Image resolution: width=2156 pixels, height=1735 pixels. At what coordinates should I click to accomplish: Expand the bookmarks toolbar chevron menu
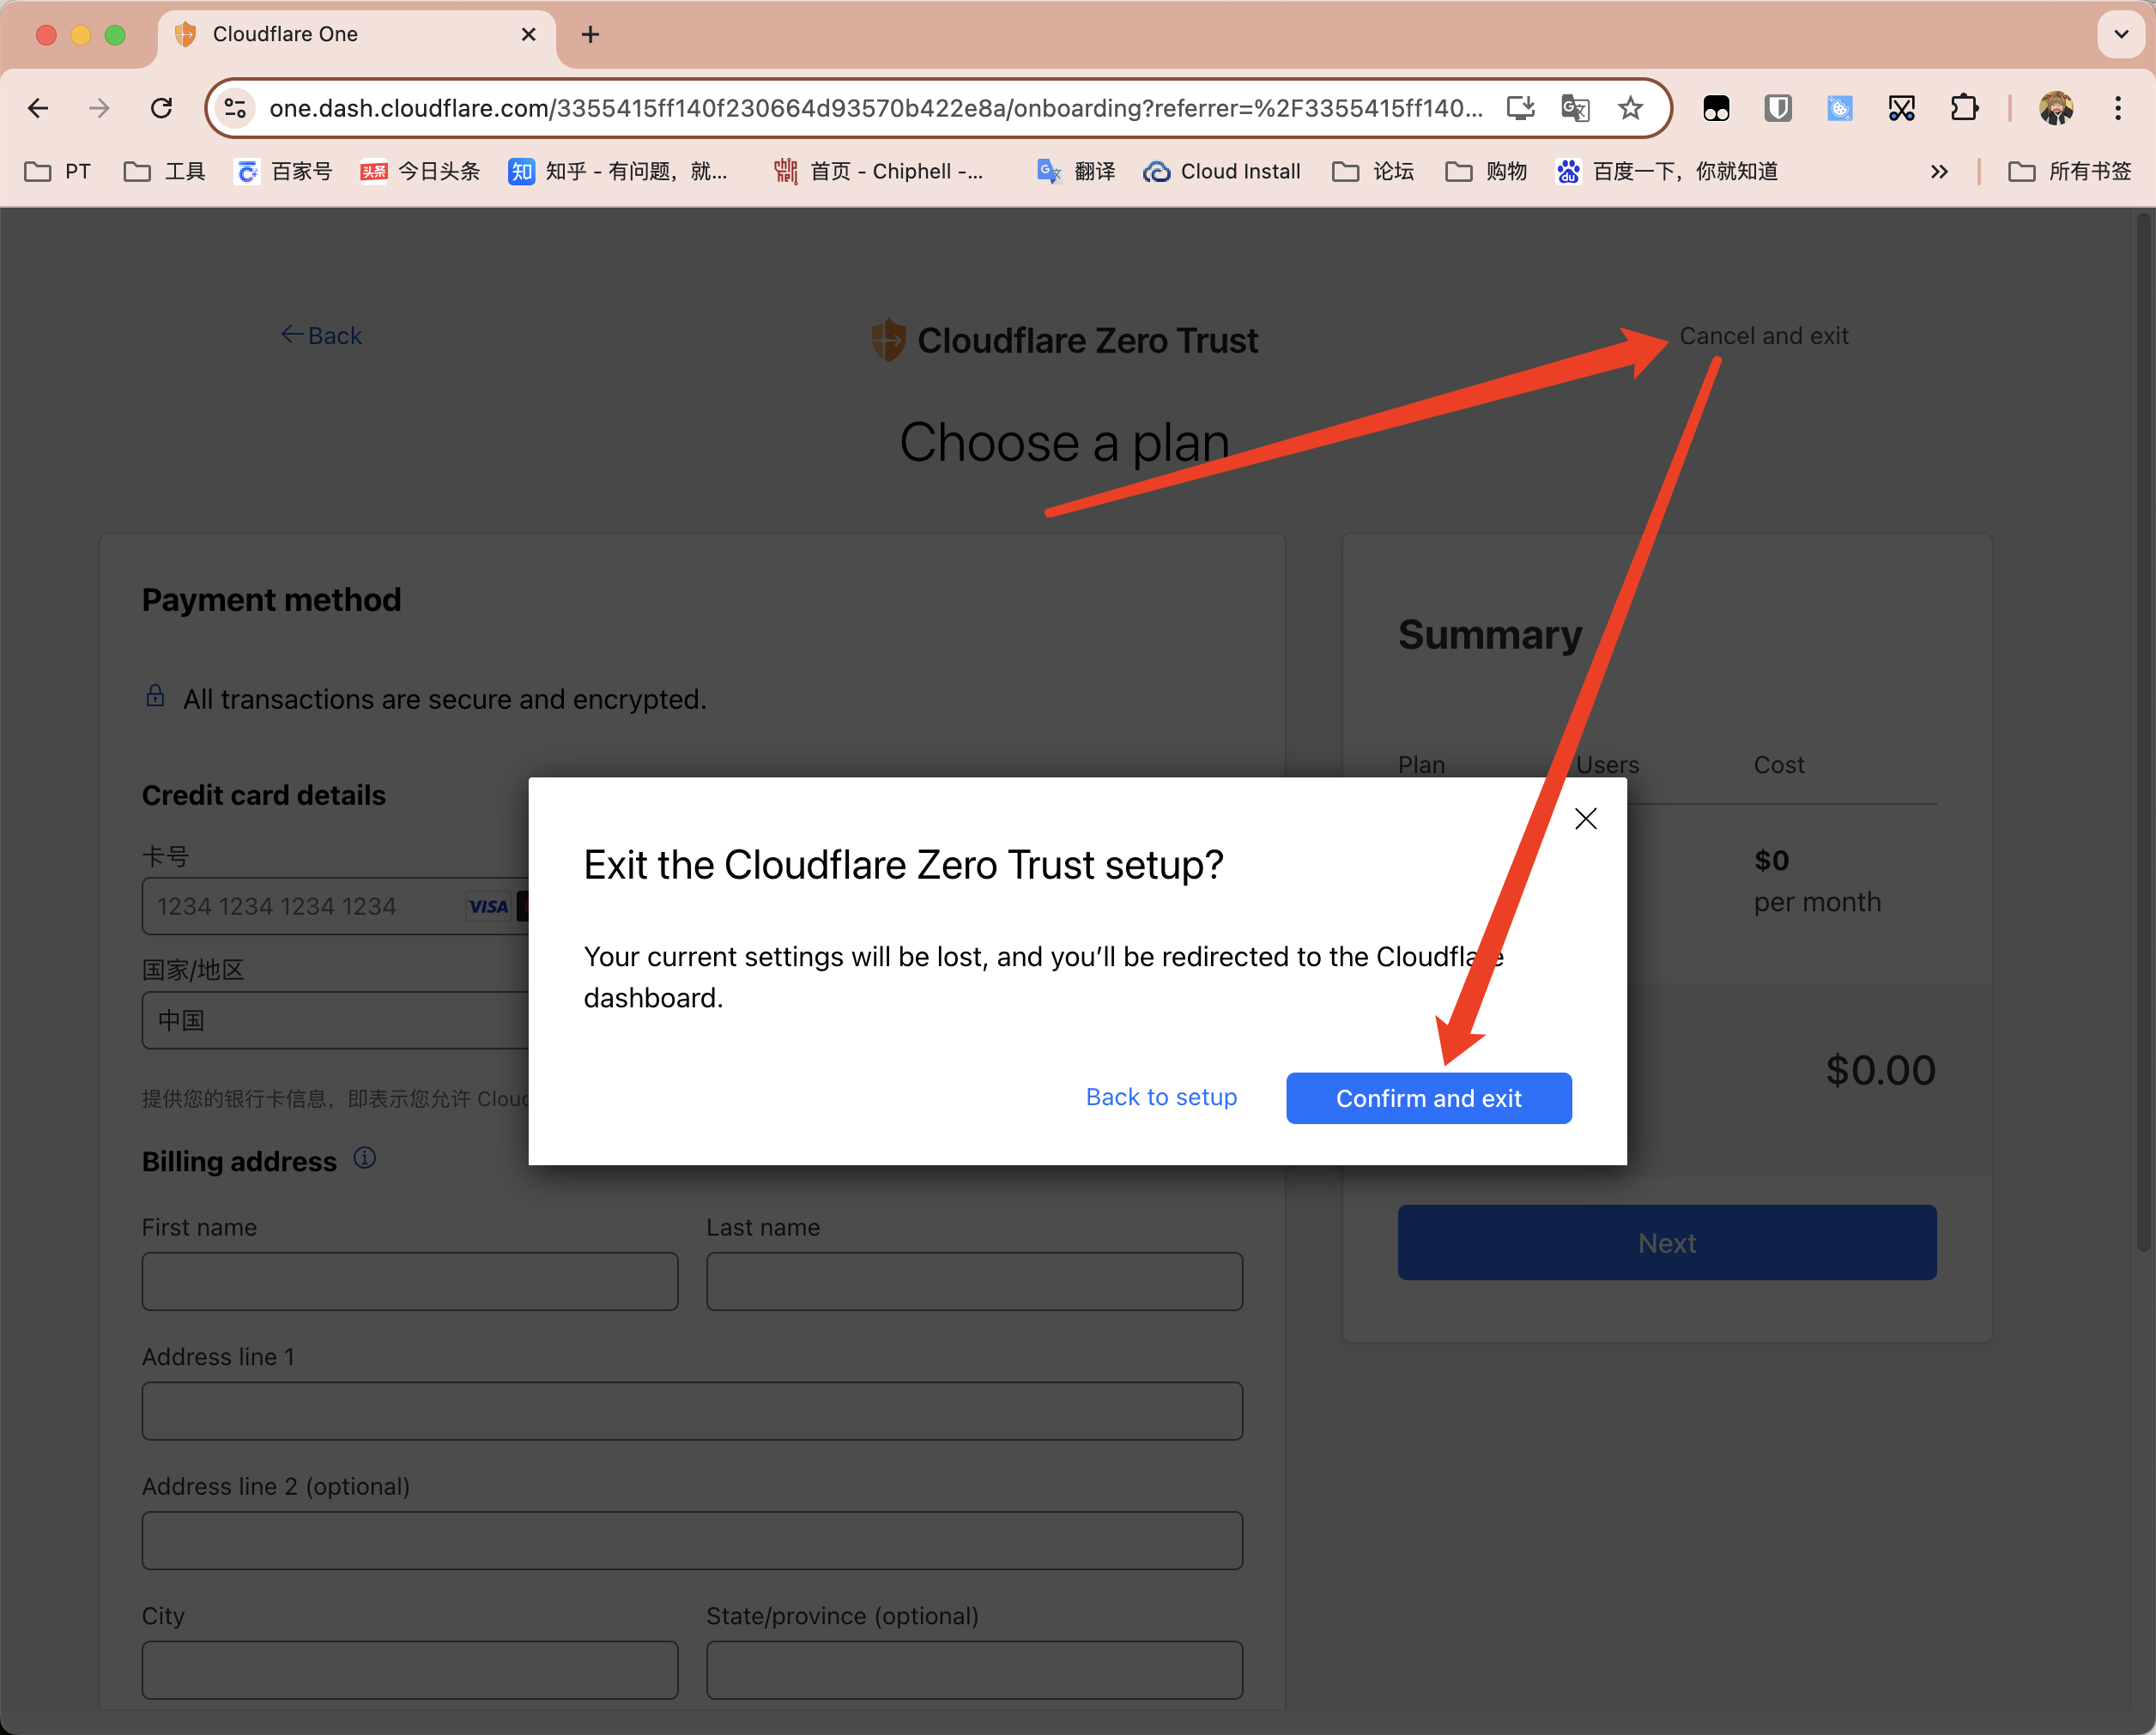point(1940,172)
